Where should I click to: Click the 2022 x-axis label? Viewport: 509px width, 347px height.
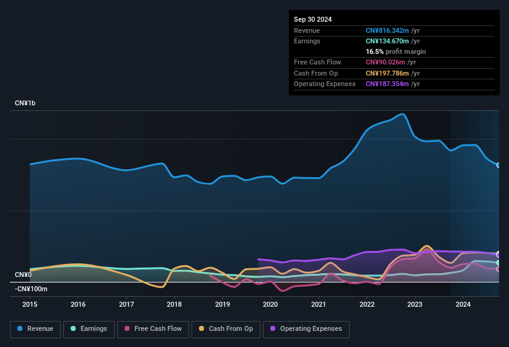click(367, 304)
